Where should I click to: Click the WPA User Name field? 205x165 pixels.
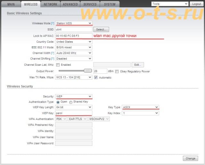click(x=74, y=137)
